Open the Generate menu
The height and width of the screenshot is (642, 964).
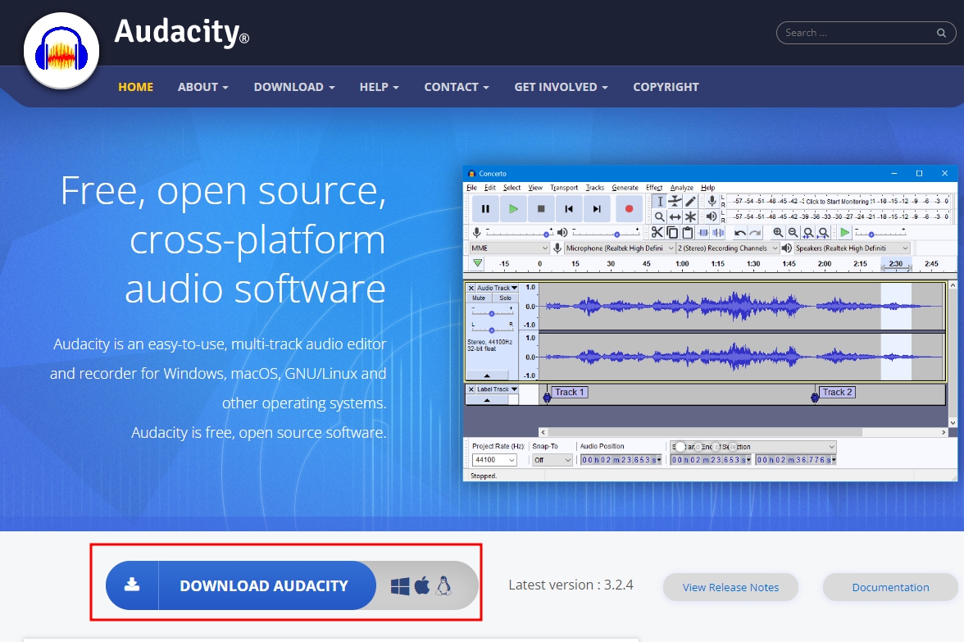pos(625,188)
